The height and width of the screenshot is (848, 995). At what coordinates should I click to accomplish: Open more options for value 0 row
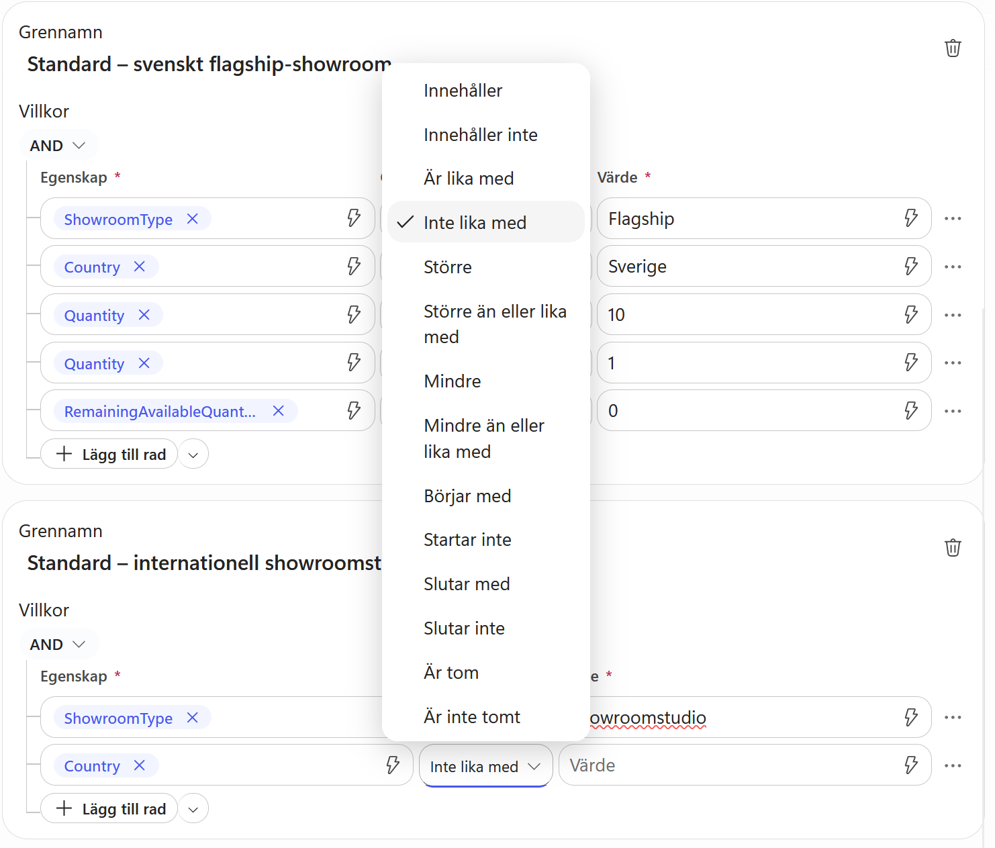pyautogui.click(x=953, y=411)
